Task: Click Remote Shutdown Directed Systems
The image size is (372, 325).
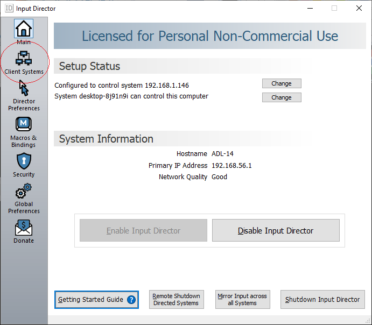Action: point(176,300)
